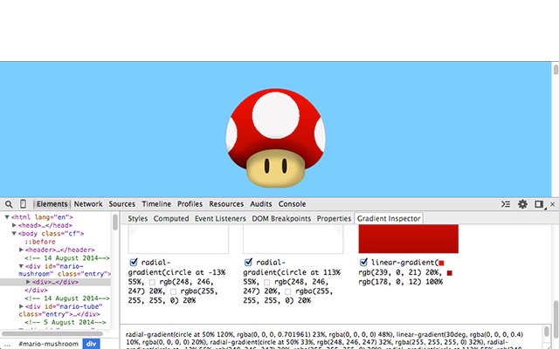Open the Profiles panel
Image resolution: width=559 pixels, height=349 pixels.
[x=190, y=204]
